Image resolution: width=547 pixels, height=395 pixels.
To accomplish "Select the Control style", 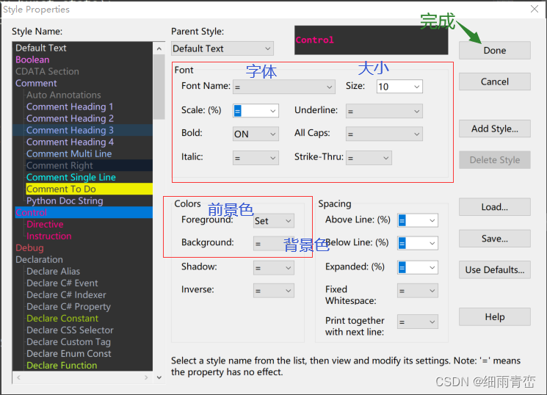I will click(x=84, y=212).
